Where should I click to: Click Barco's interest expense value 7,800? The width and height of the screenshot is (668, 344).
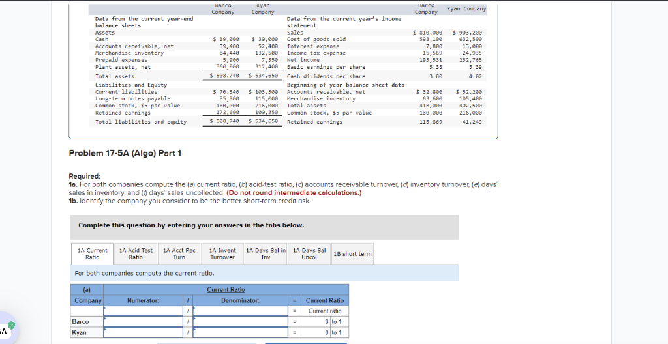(434, 46)
